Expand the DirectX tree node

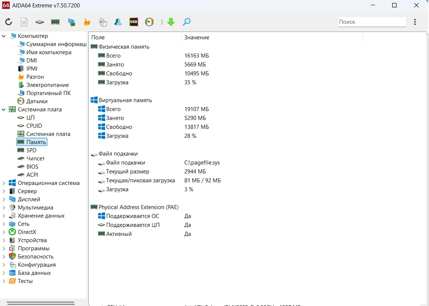pos(4,232)
